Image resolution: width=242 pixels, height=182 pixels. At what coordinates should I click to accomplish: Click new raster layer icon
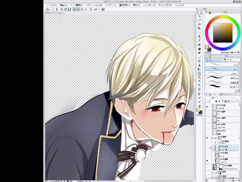(217, 181)
